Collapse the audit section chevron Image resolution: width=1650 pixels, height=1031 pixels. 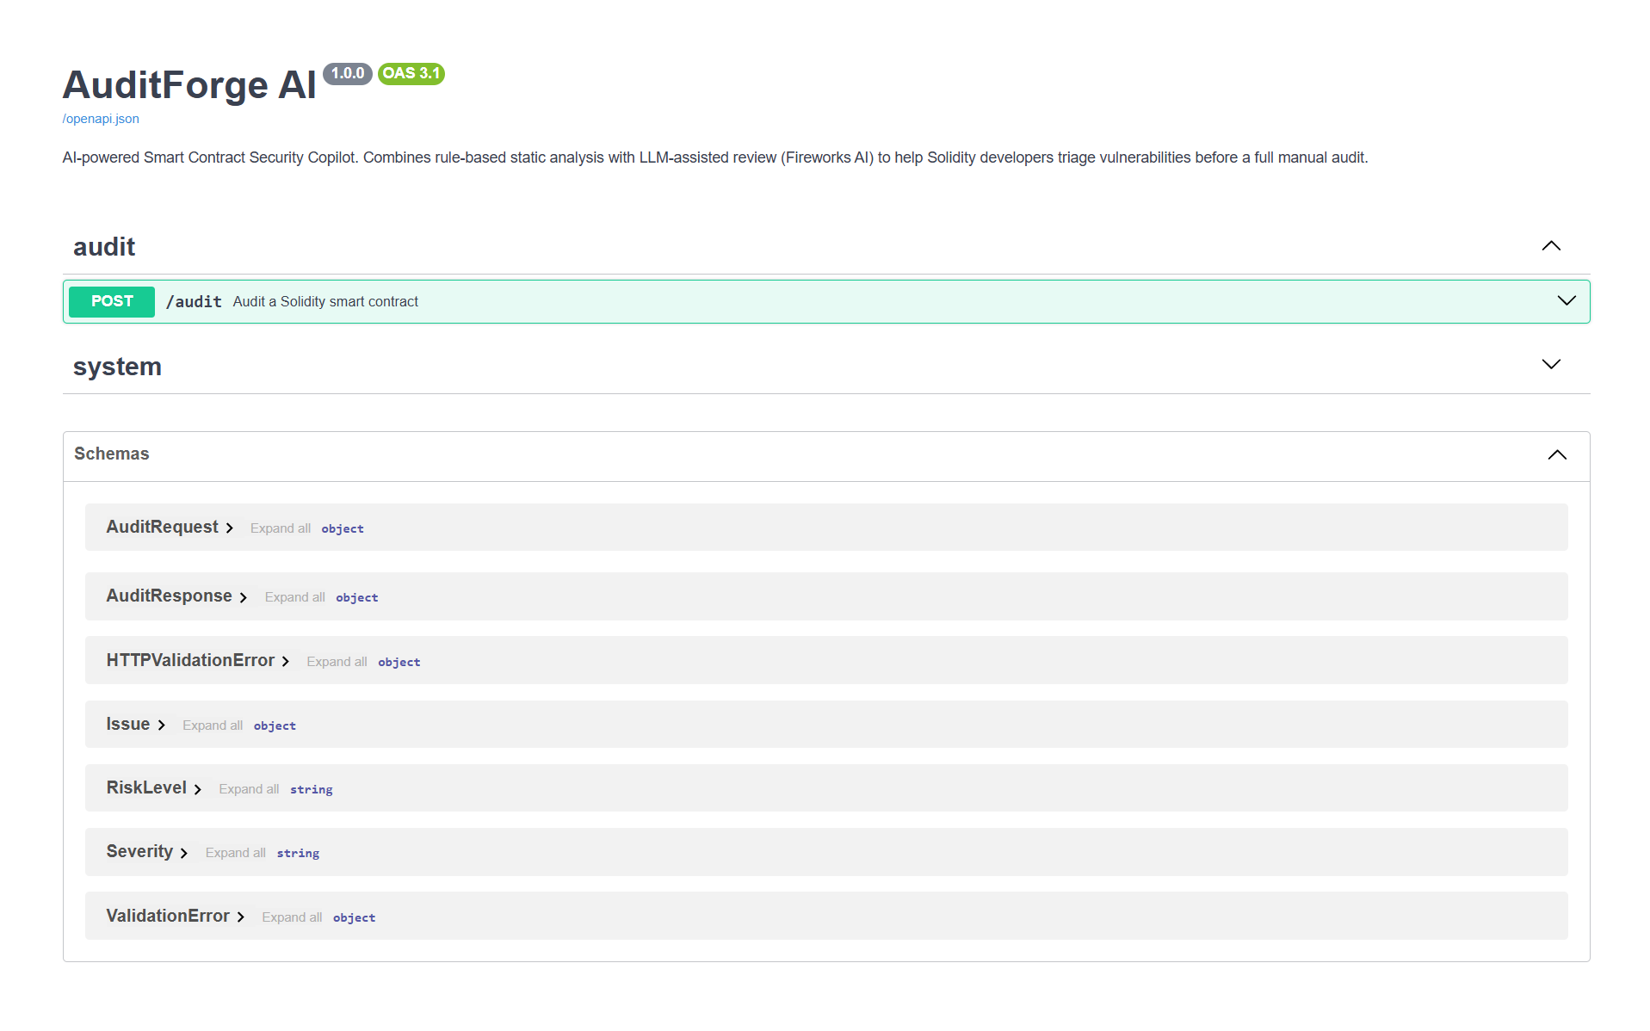(x=1550, y=246)
